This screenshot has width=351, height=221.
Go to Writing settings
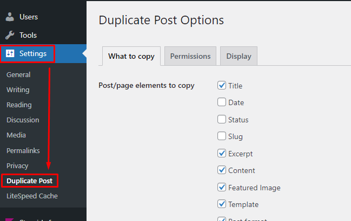[18, 90]
